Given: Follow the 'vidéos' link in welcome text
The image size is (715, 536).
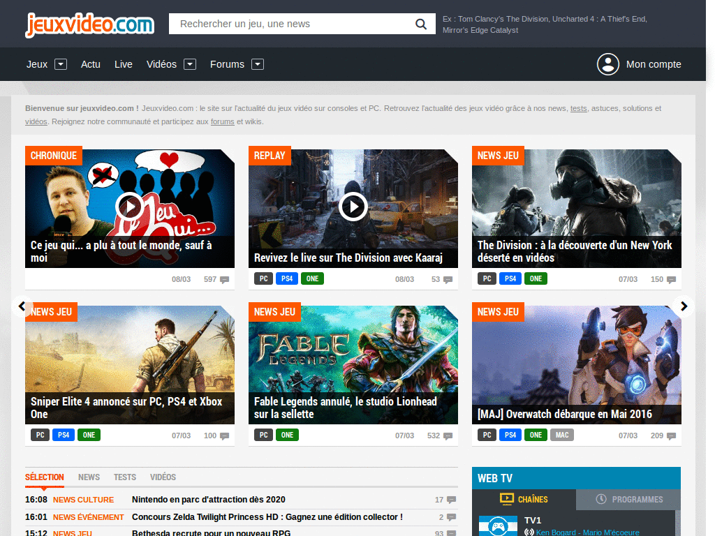Looking at the screenshot, I should [x=36, y=121].
